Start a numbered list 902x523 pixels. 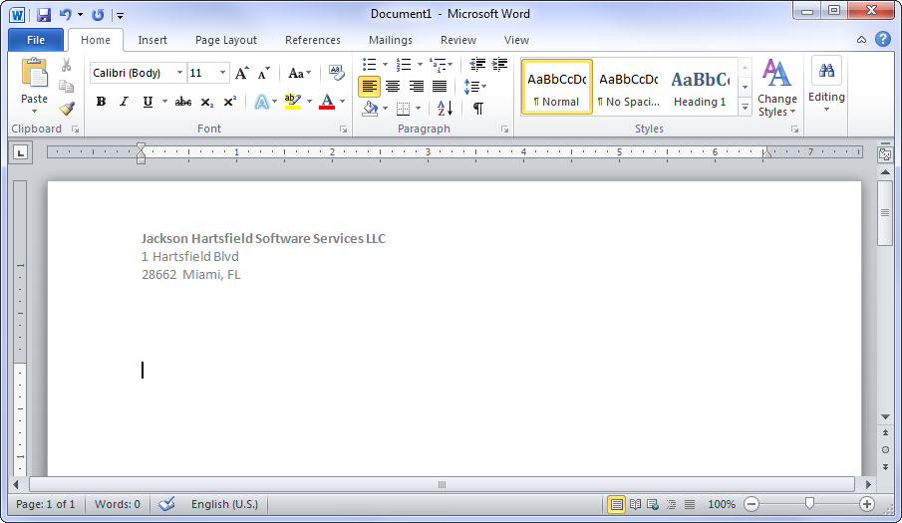(x=404, y=64)
